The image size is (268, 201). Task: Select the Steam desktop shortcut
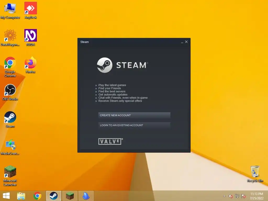[x=10, y=119]
